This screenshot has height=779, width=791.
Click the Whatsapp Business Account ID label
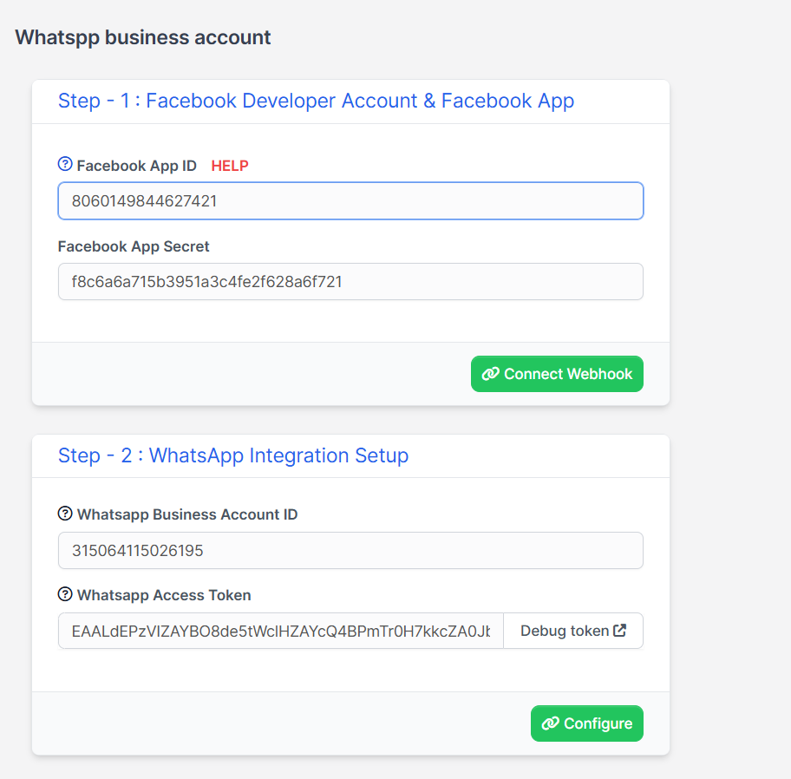187,514
